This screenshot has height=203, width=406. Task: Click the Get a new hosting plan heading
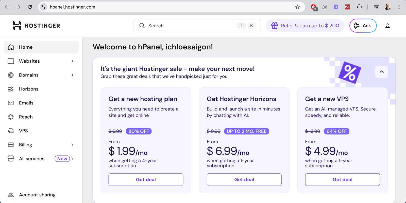[143, 99]
